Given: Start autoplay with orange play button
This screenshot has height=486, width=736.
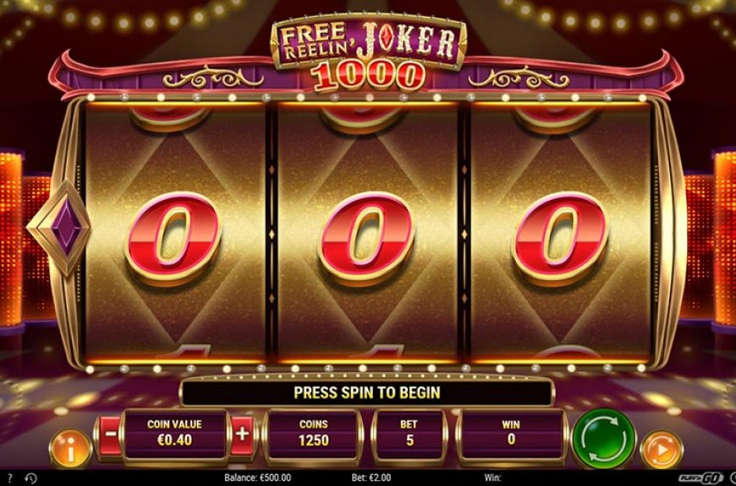Looking at the screenshot, I should [662, 450].
